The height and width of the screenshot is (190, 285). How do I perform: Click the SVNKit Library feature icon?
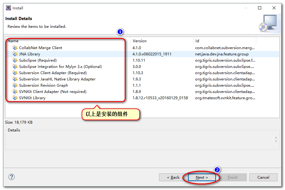(x=15, y=98)
